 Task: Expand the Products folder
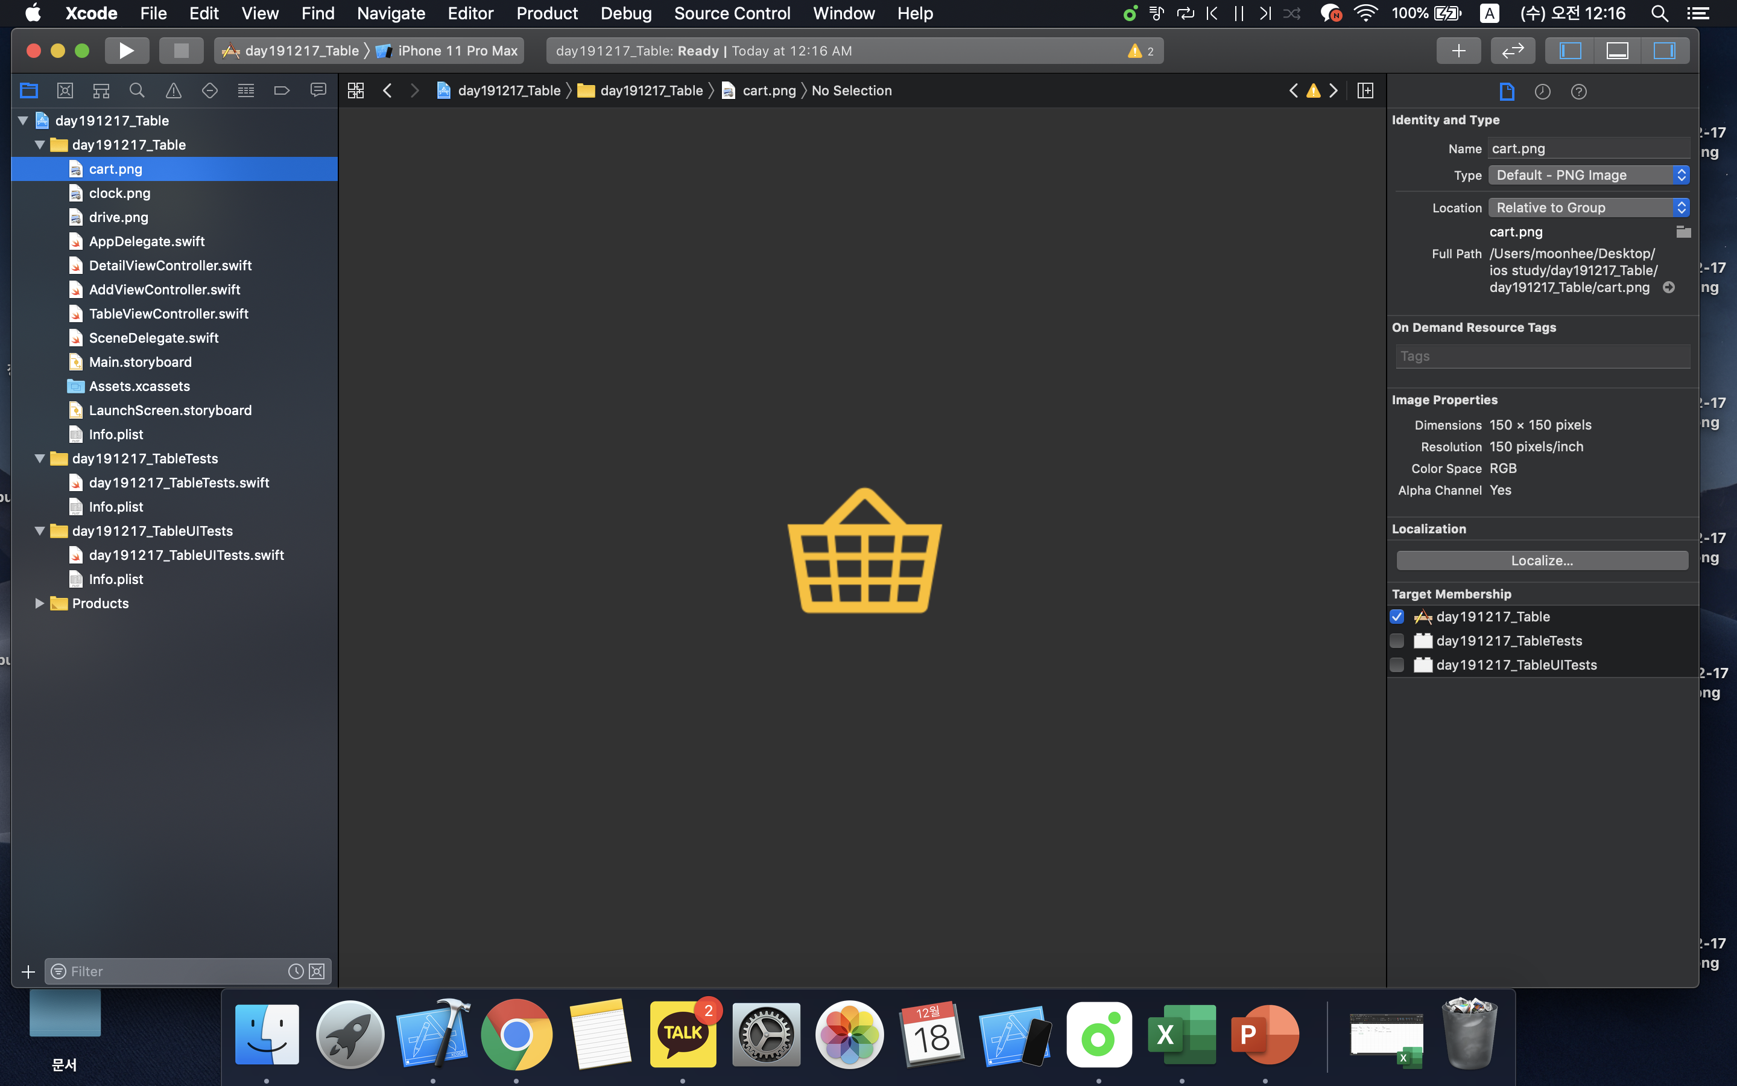[39, 603]
